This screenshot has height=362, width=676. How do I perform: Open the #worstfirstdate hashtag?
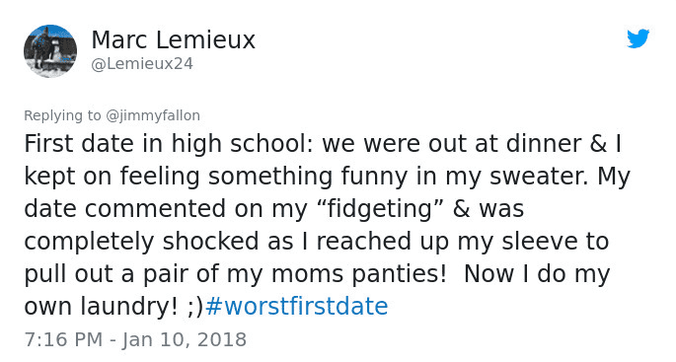click(x=297, y=306)
